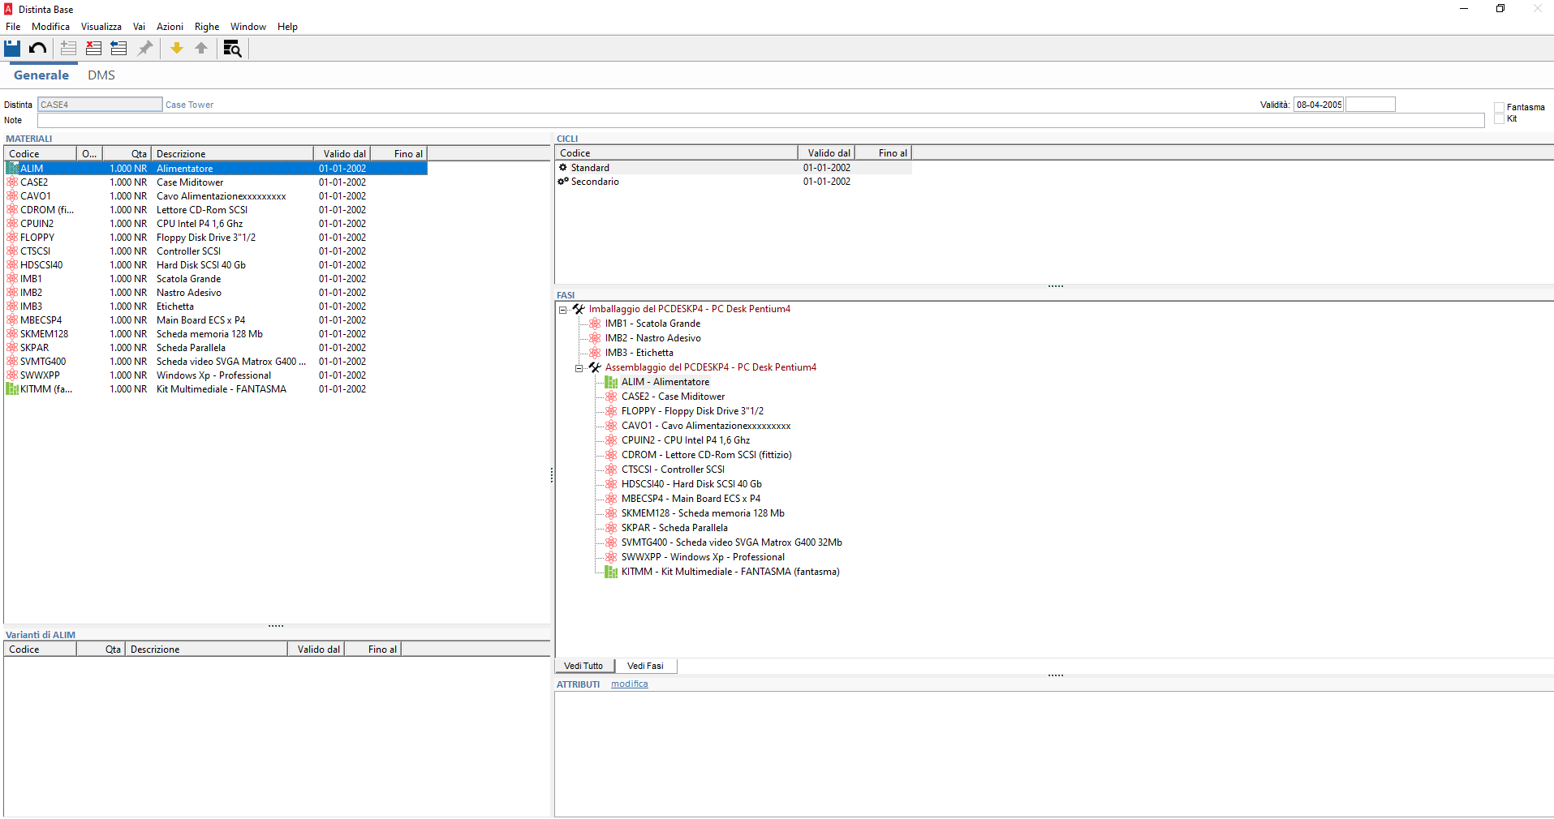Click the Vedi Fasi button
This screenshot has height=819, width=1554.
pyautogui.click(x=645, y=666)
